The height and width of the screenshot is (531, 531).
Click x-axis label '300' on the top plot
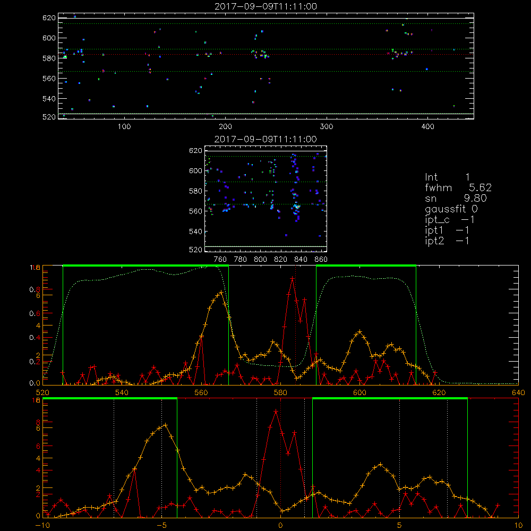coord(327,127)
